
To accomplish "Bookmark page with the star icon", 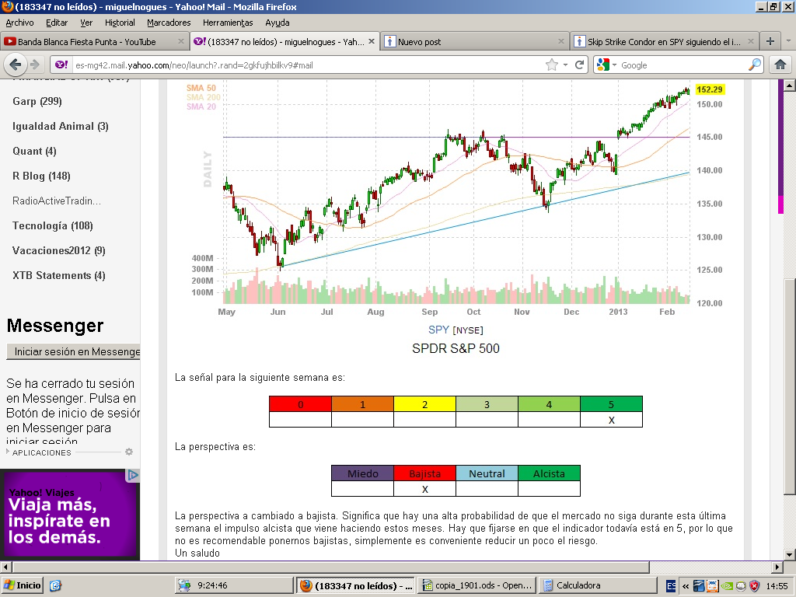I will pyautogui.click(x=551, y=65).
